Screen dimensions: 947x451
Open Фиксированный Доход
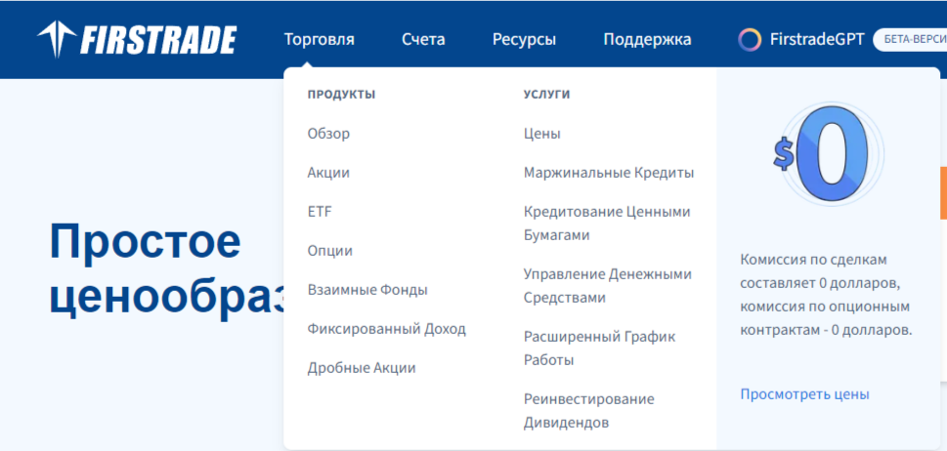click(x=387, y=329)
